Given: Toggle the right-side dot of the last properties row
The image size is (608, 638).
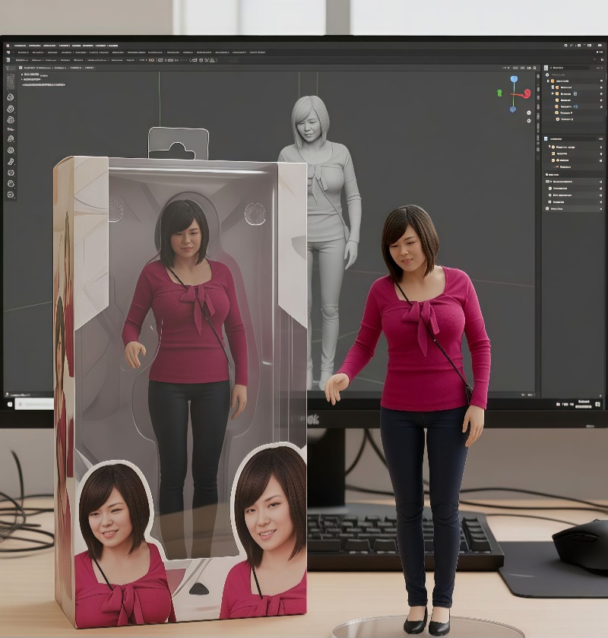Looking at the screenshot, I should click(x=600, y=209).
